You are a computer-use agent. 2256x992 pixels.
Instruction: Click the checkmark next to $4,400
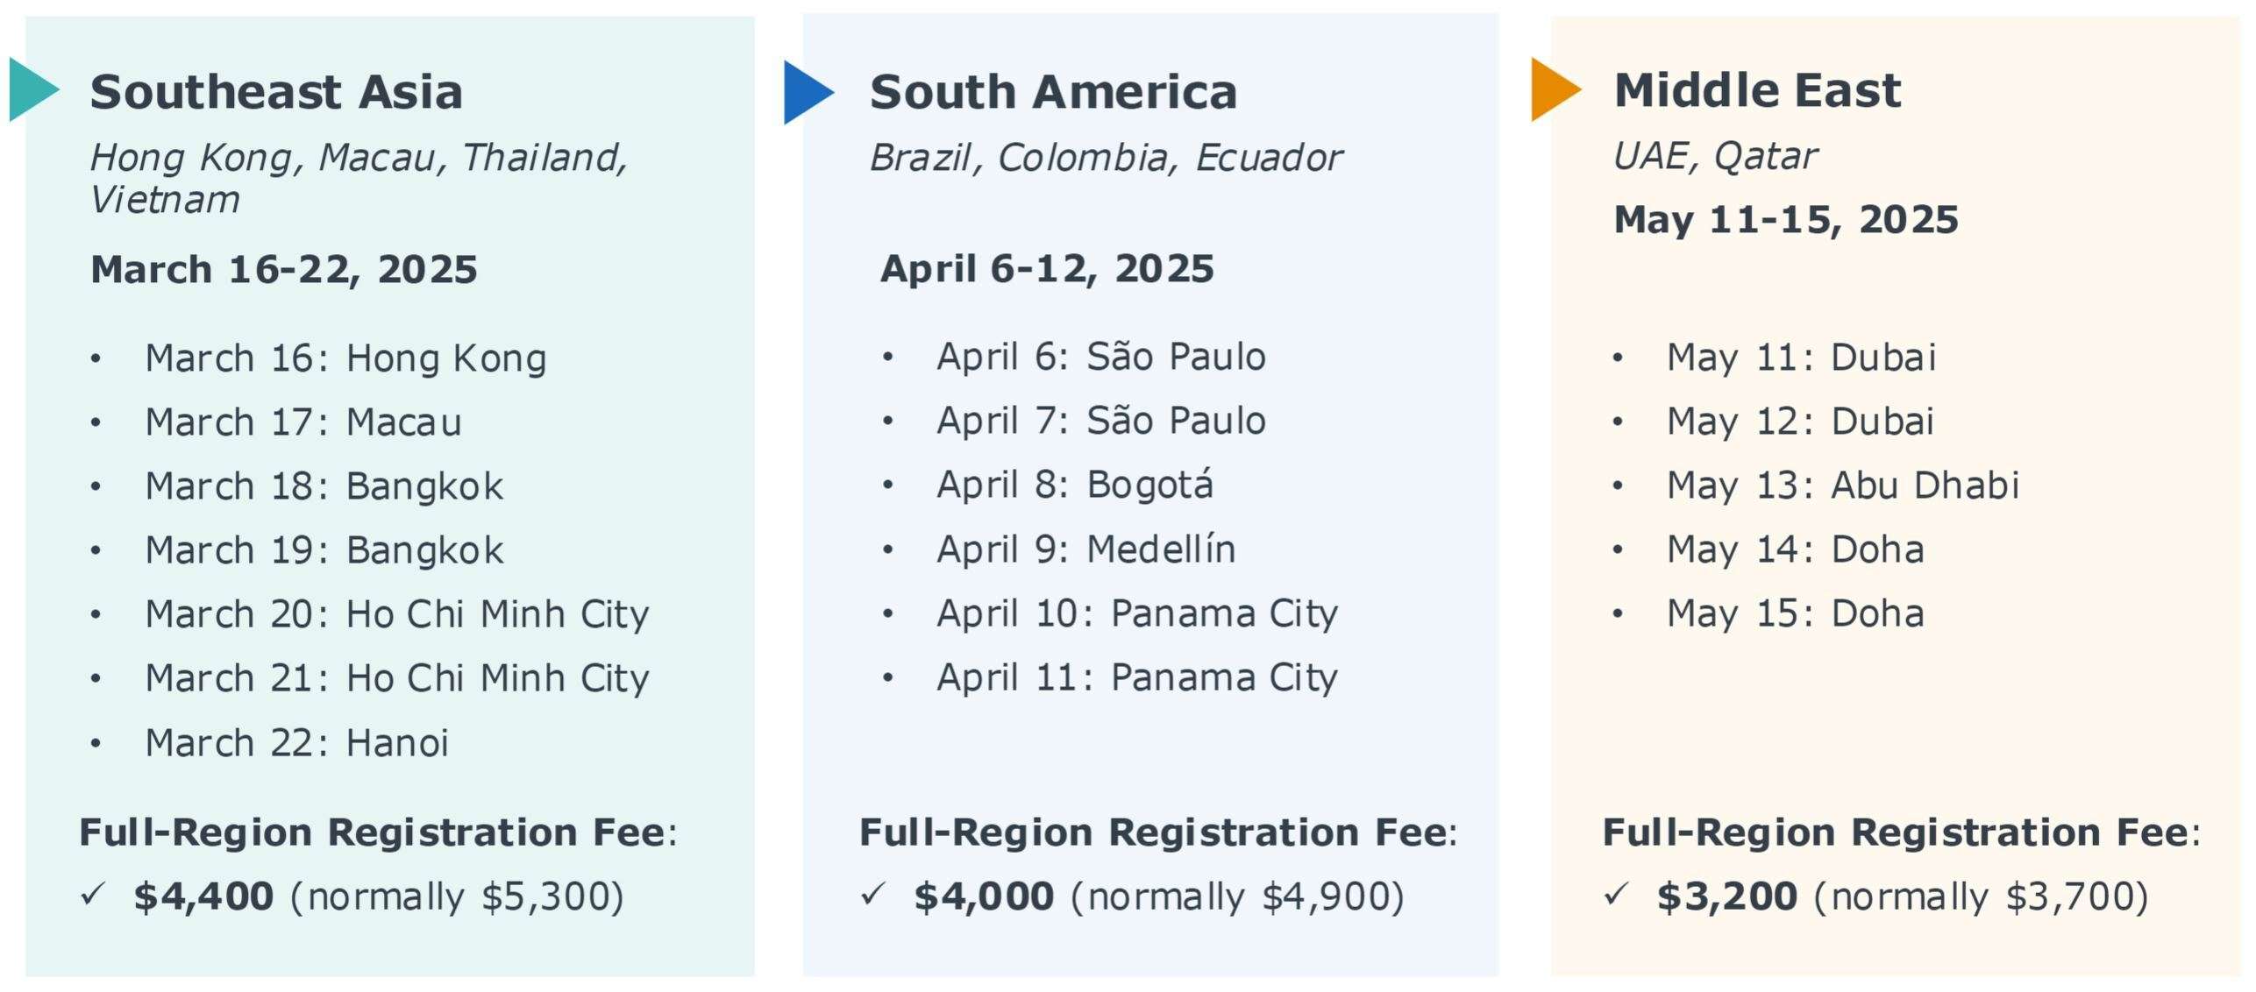92,895
